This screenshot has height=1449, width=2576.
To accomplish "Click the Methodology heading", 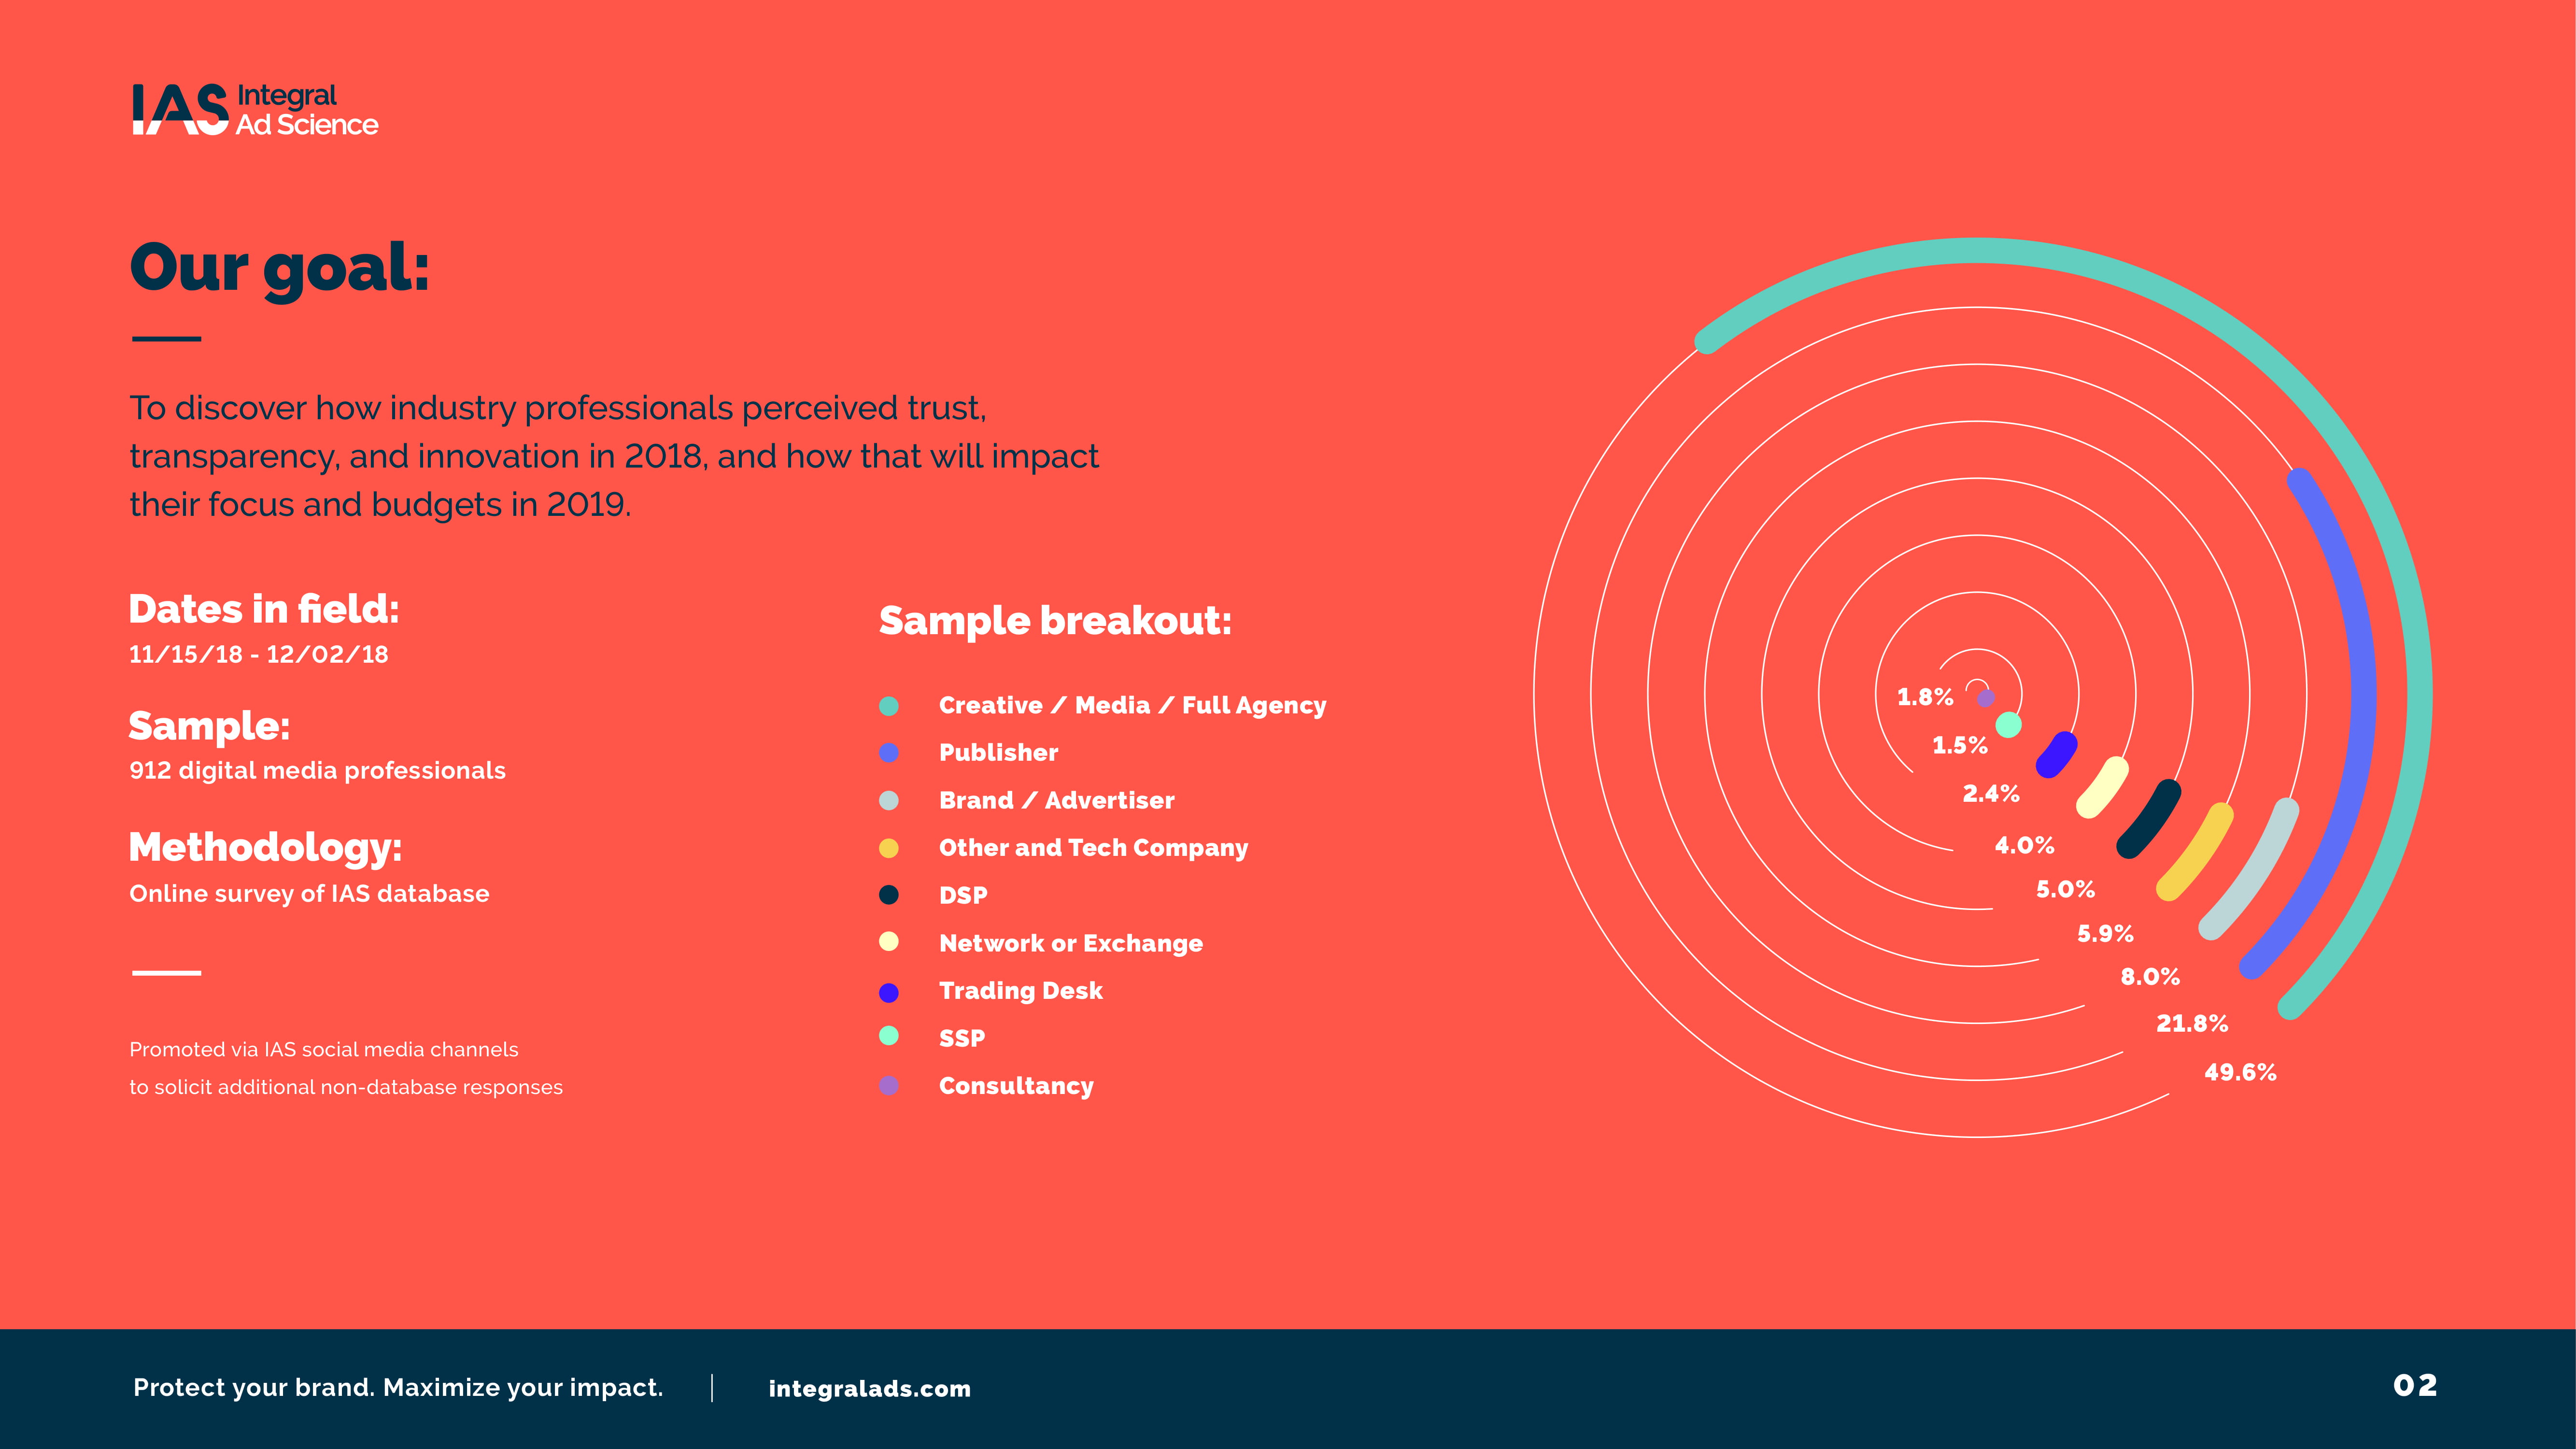I will [266, 847].
